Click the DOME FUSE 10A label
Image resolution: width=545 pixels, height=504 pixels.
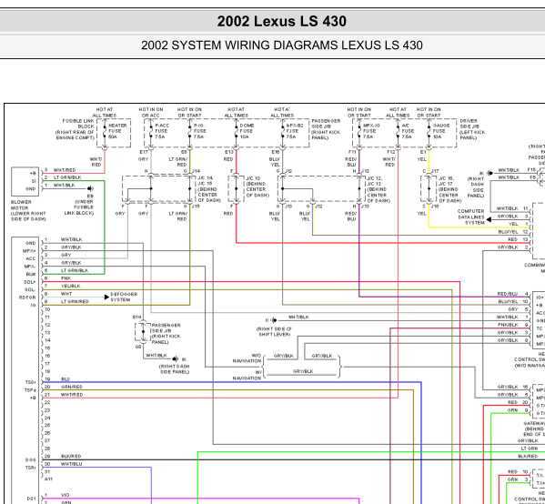(x=247, y=131)
